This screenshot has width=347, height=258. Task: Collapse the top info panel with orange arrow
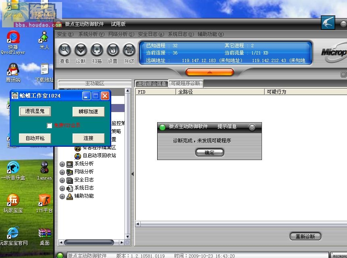(210, 72)
